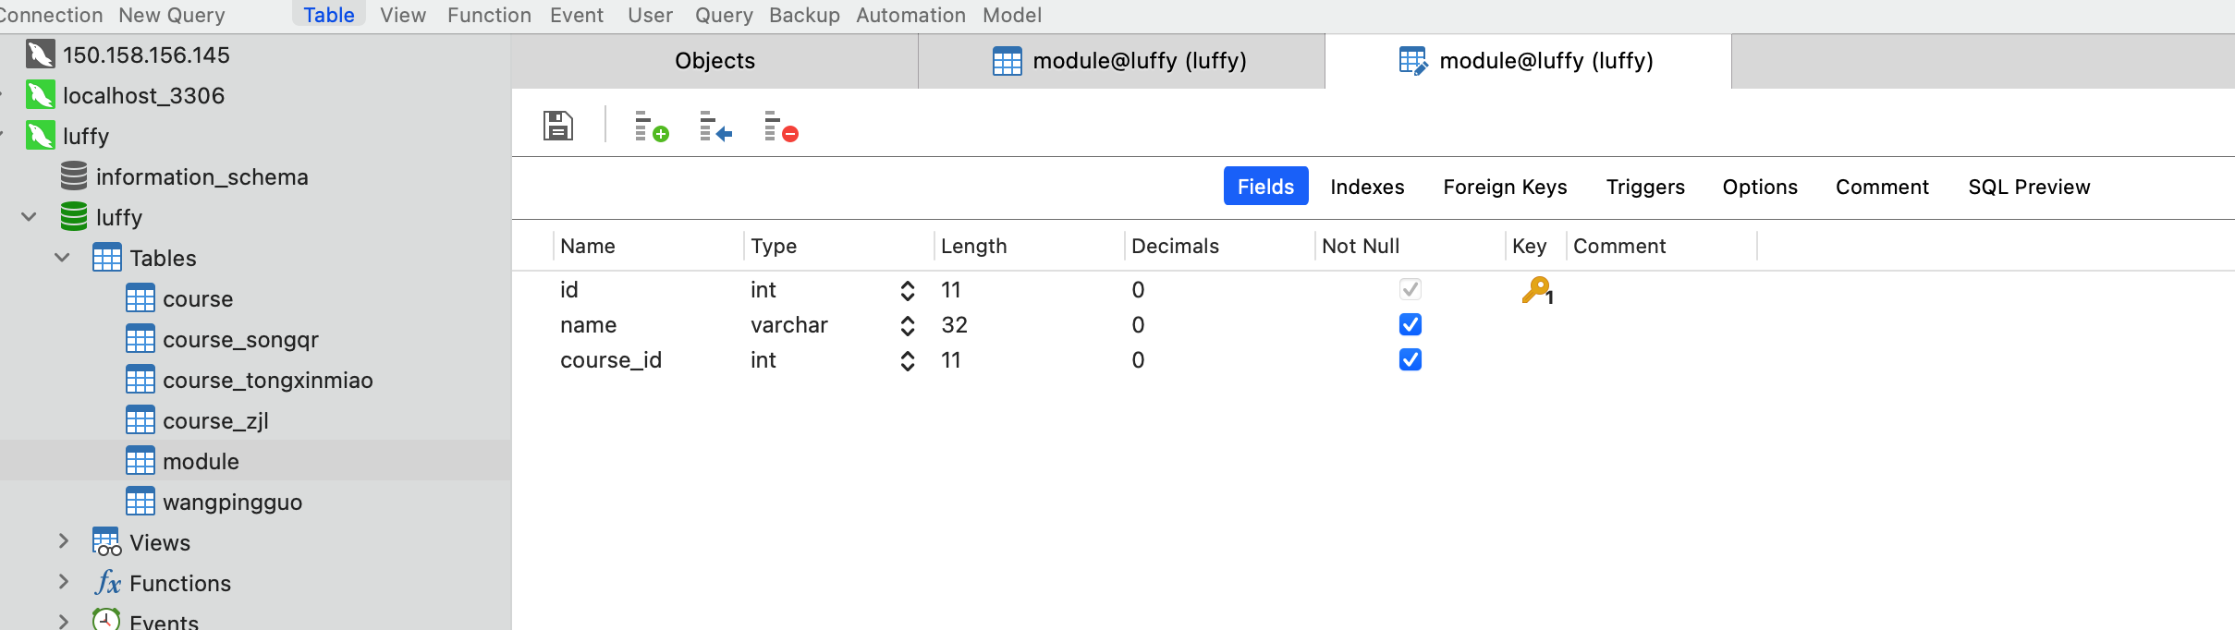Open the Table menu

(329, 15)
